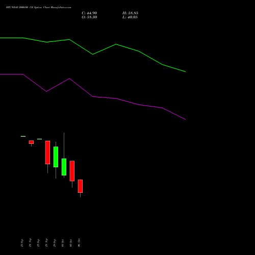Select the open value 'O: 58.30'

tap(89, 17)
